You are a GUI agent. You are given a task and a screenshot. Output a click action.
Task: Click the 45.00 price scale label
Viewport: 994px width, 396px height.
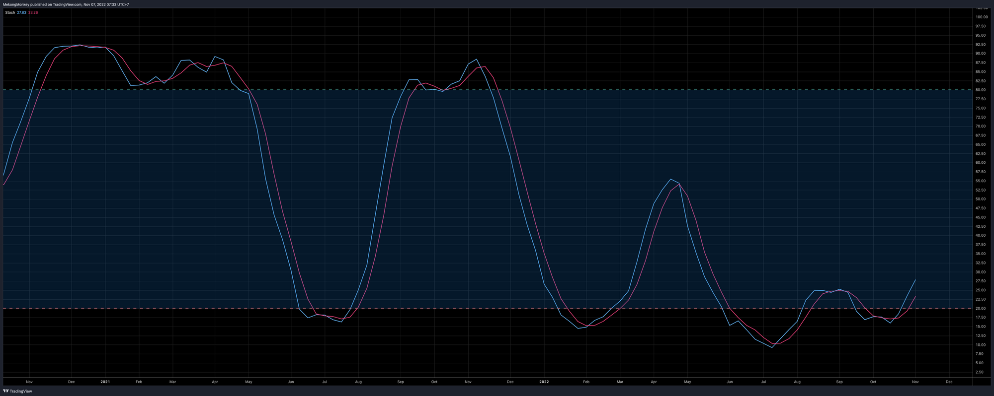(x=980, y=217)
